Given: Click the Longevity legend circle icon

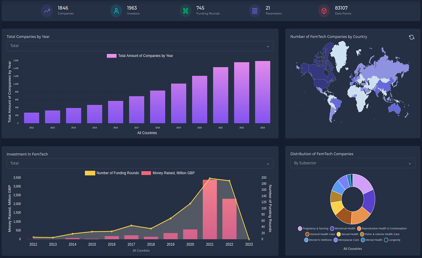Looking at the screenshot, I should click(386, 240).
